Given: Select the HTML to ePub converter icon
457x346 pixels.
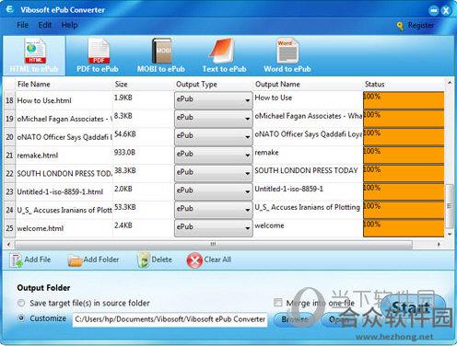Looking at the screenshot, I should [x=35, y=52].
